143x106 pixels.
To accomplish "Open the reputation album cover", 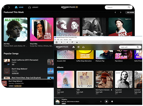I will click(124, 79).
